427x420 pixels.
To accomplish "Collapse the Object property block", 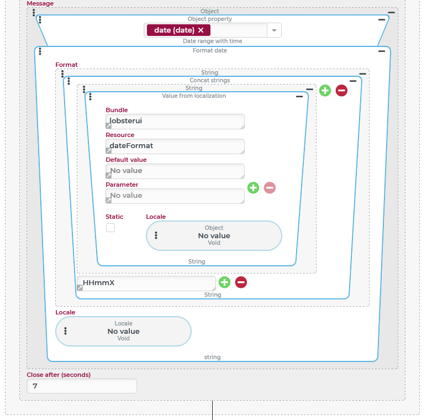I will tap(382, 19).
